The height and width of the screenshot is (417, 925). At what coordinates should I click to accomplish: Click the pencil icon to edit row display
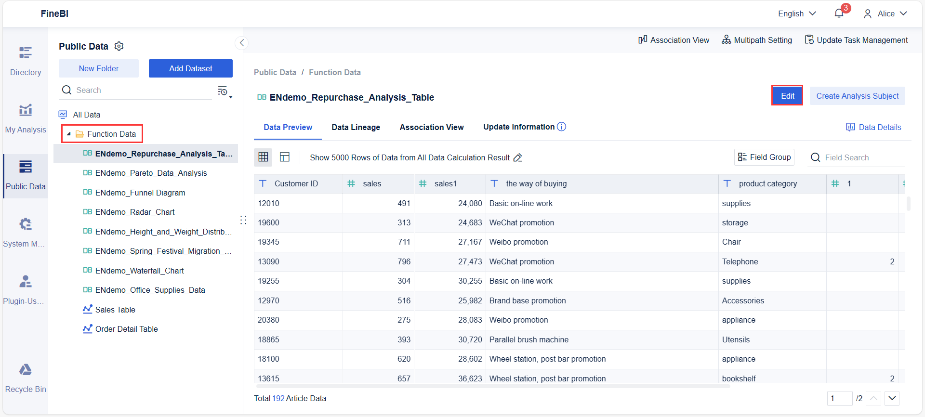point(518,157)
